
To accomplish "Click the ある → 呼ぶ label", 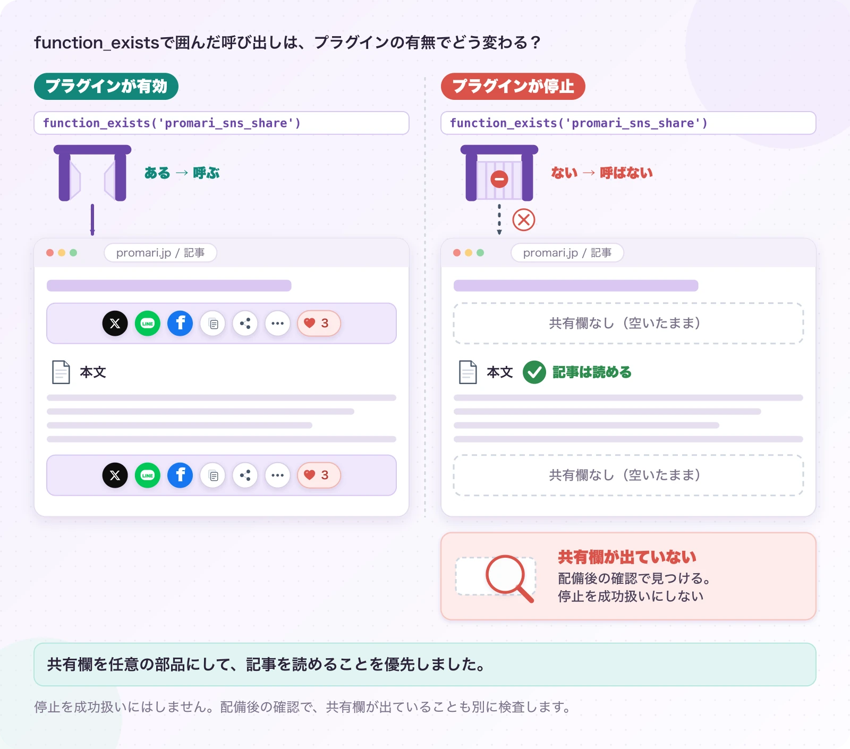I will 182,173.
